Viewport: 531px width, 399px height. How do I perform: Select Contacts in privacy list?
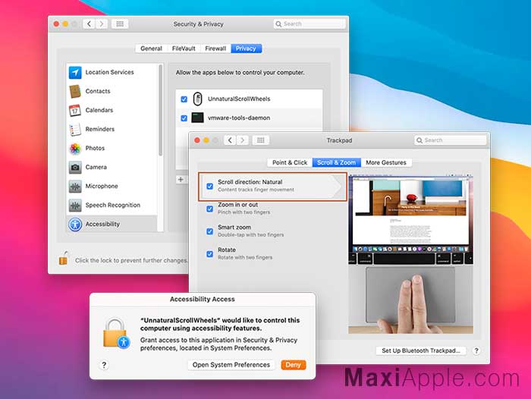click(112, 91)
